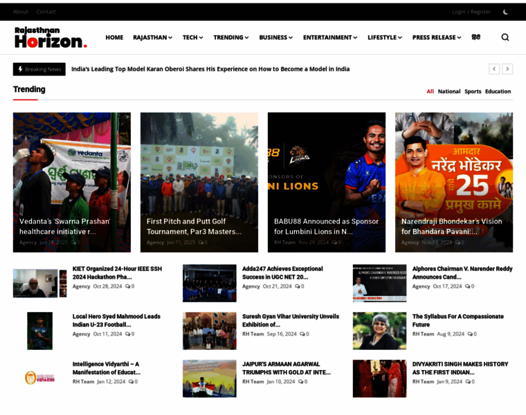Open KIET Organized 24-Hour IEEE SSH headline
Screen dimensions: 526x415
tap(117, 273)
